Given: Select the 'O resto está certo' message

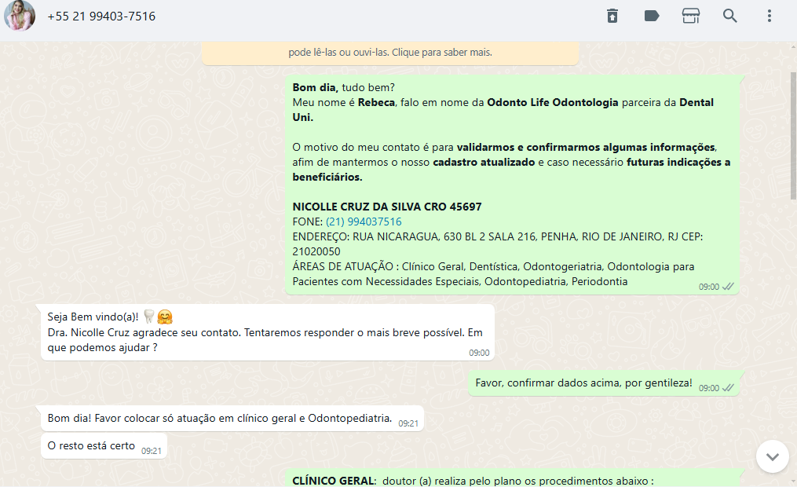Looking at the screenshot, I should 92,446.
